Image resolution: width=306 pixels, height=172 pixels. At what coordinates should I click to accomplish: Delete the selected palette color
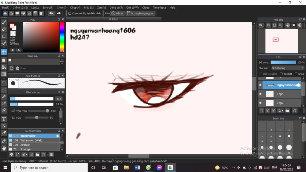point(18,68)
